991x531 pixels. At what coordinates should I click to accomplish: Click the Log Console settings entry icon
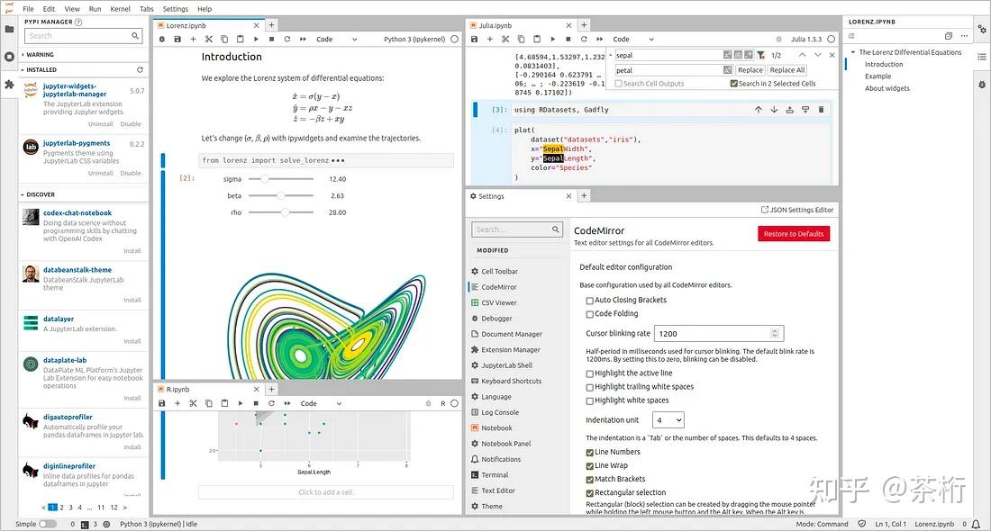(x=474, y=412)
